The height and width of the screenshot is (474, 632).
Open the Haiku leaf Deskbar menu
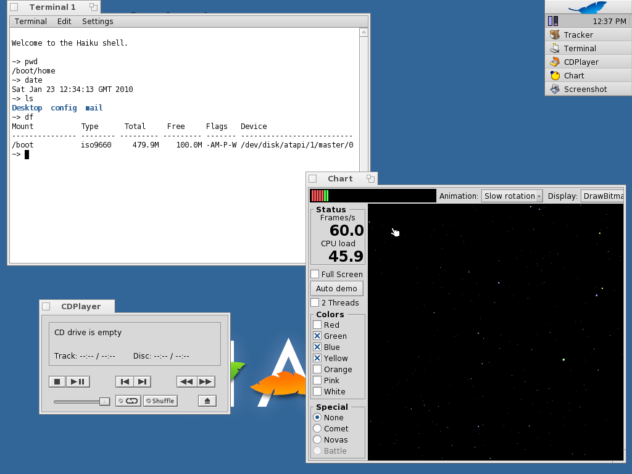[588, 7]
